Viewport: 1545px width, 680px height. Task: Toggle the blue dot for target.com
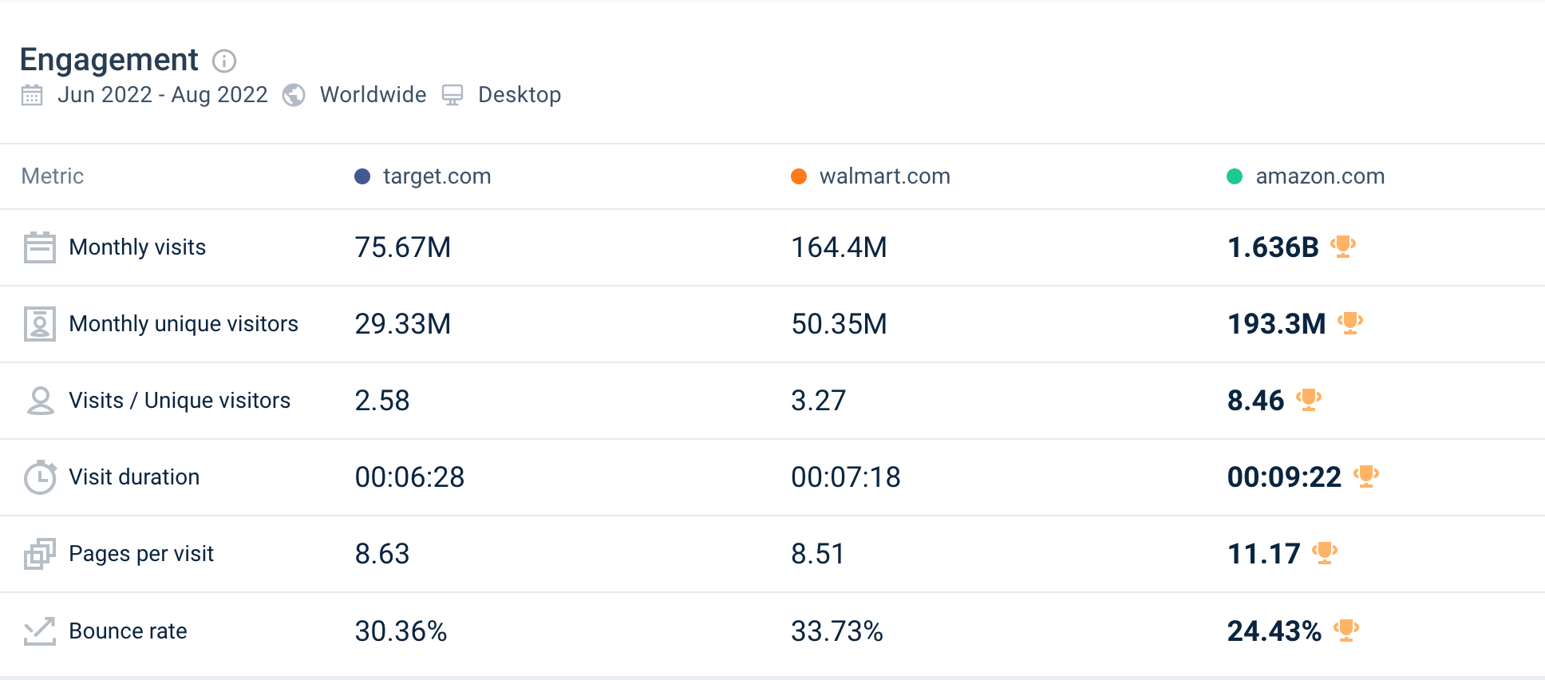pos(361,176)
